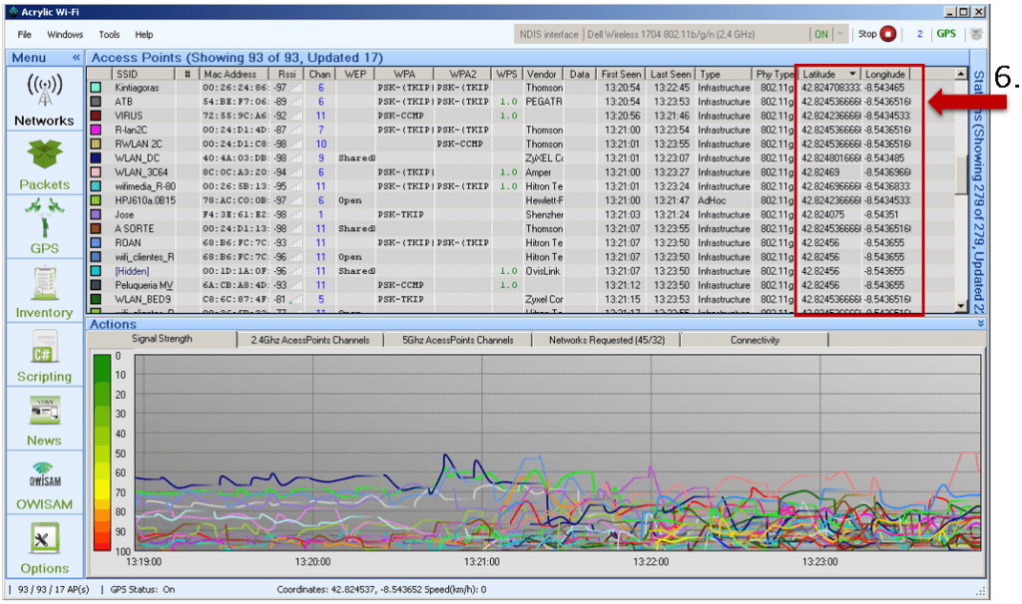The width and height of the screenshot is (1022, 604).
Task: Click the red color swatch for VIRUS
Action: coord(96,116)
